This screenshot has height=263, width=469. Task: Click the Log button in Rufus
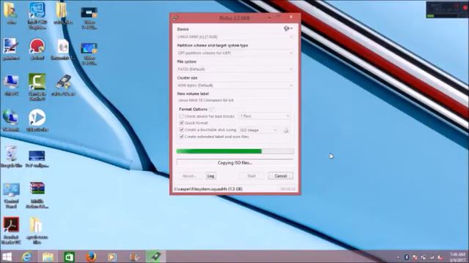coord(210,176)
